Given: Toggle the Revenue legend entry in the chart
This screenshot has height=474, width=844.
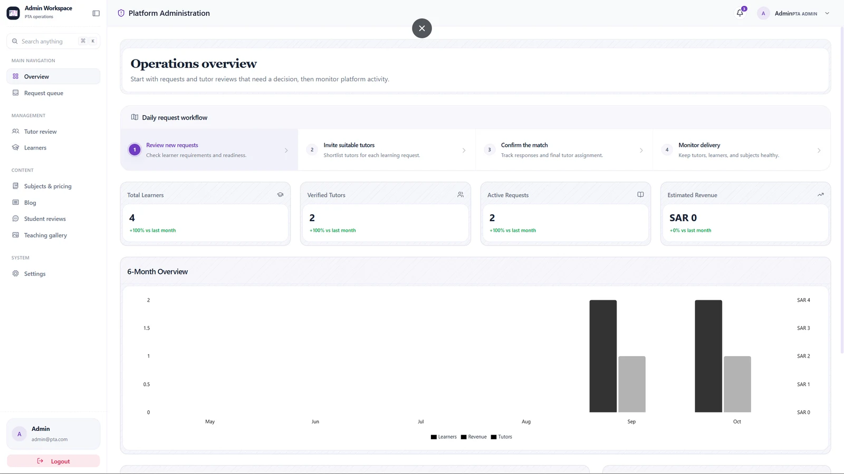Looking at the screenshot, I should coord(474,437).
